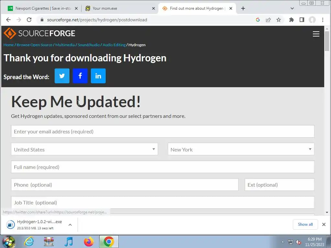Open a new tab
This screenshot has width=331, height=248.
click(x=243, y=8)
